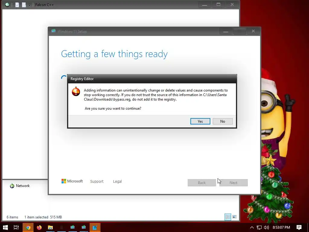Open the Windows Start menu

tap(5, 227)
